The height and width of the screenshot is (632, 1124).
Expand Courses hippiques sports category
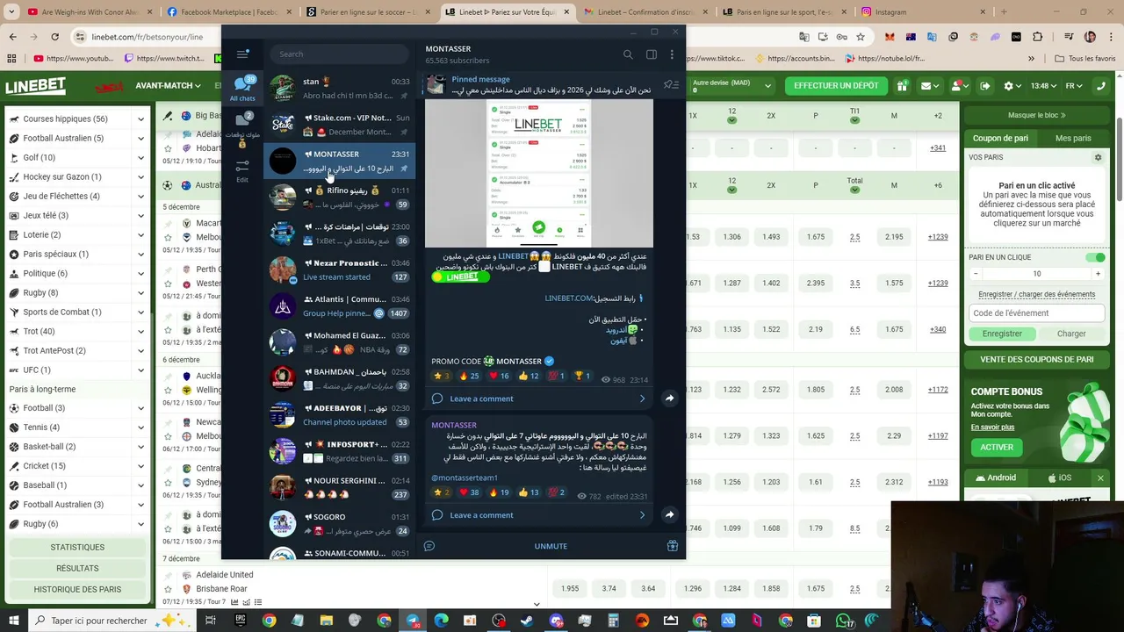(140, 118)
